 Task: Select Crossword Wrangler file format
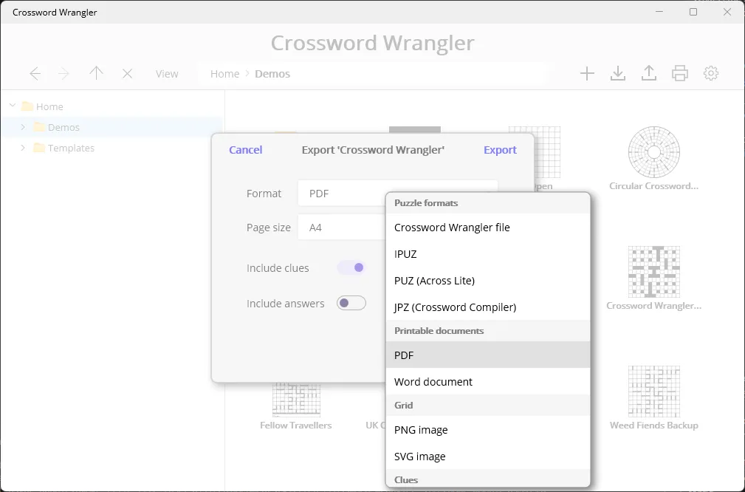coord(488,228)
